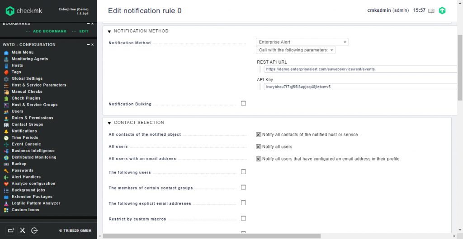Viewport: 463px width, 239px height.
Task: Minimize the Bookmarks snapin
Action: (88, 23)
